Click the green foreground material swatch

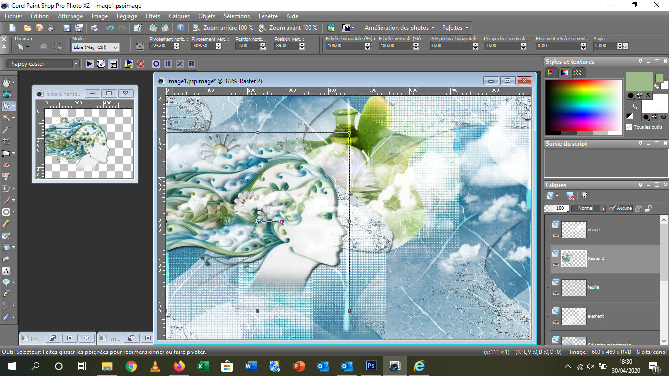tap(640, 82)
